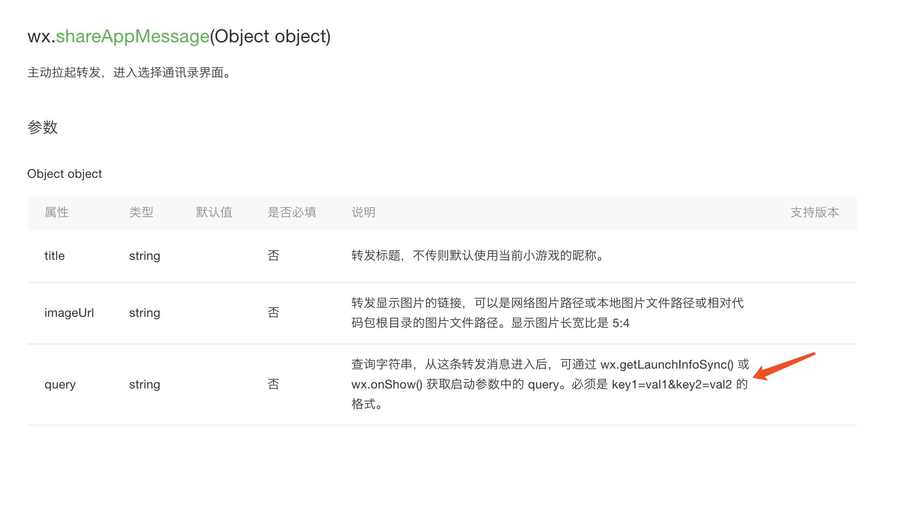The image size is (904, 505).
Task: Click the 是否必填 column header
Action: (x=292, y=212)
